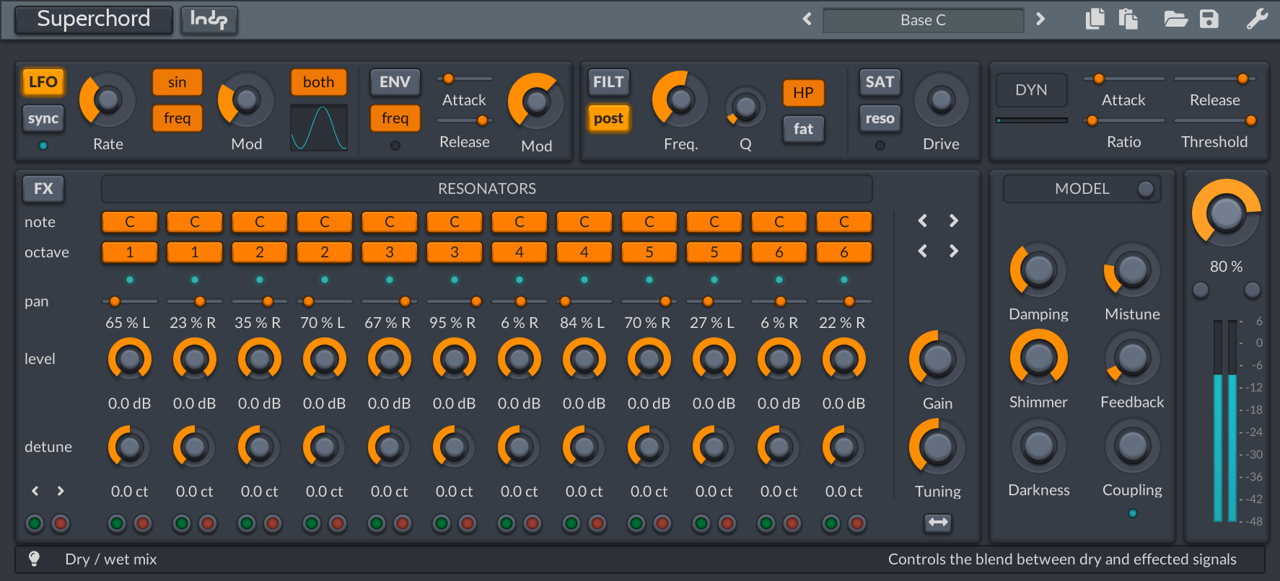Click green button under last resonator

[x=831, y=523]
